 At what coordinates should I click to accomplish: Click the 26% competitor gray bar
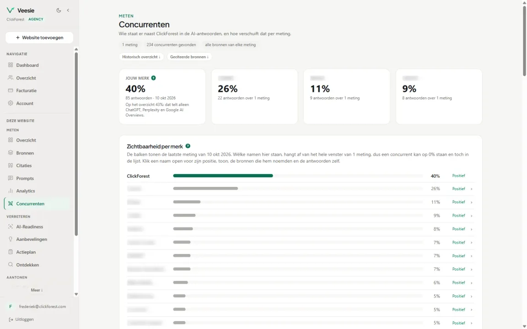[205, 188]
